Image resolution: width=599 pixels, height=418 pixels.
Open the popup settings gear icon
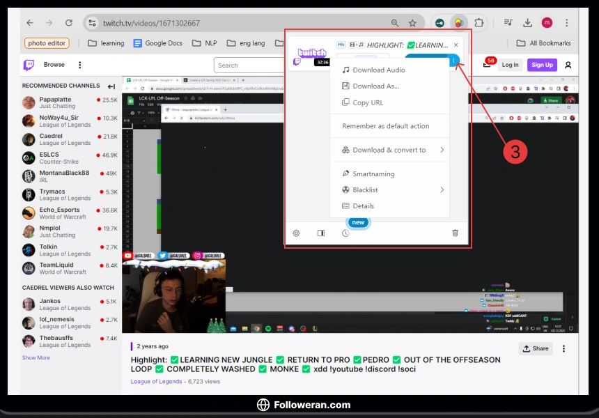pos(296,233)
